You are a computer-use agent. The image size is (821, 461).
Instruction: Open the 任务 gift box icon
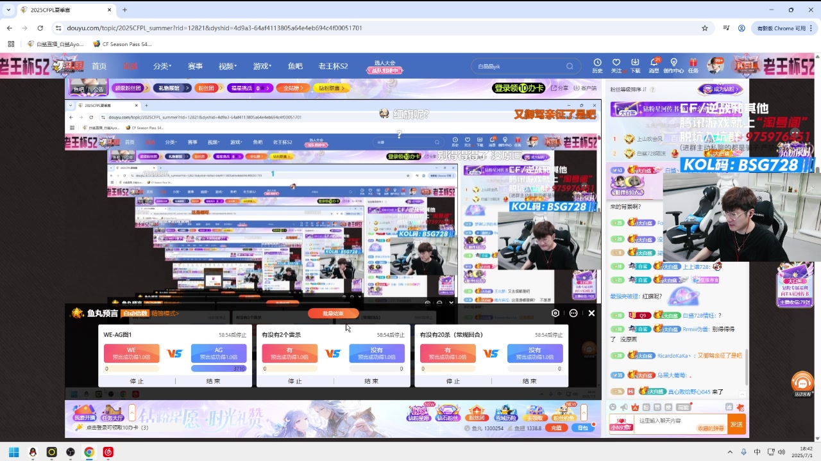pyautogui.click(x=693, y=63)
